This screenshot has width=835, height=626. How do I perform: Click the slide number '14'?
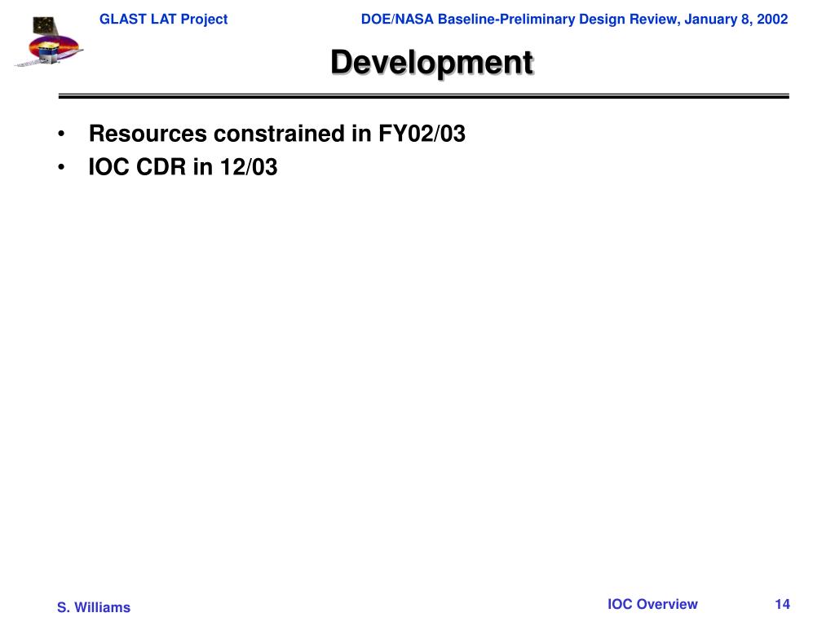pos(782,604)
